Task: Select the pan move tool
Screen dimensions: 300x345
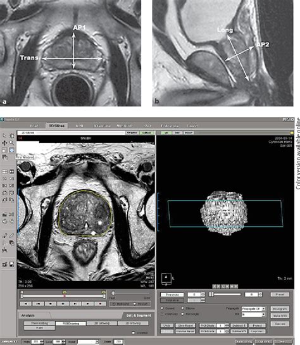Action: (4, 143)
